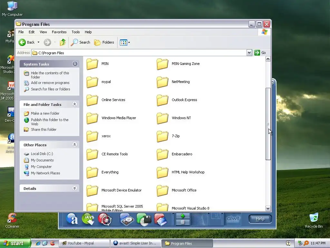Screen dimensions: 330x248
Task: Select the Windows NT folder
Action: click(x=174, y=118)
